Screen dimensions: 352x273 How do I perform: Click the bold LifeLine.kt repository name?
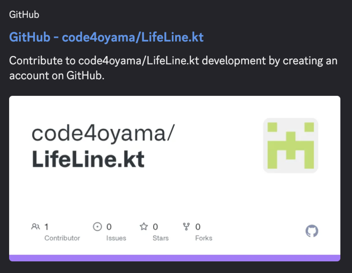[88, 159]
